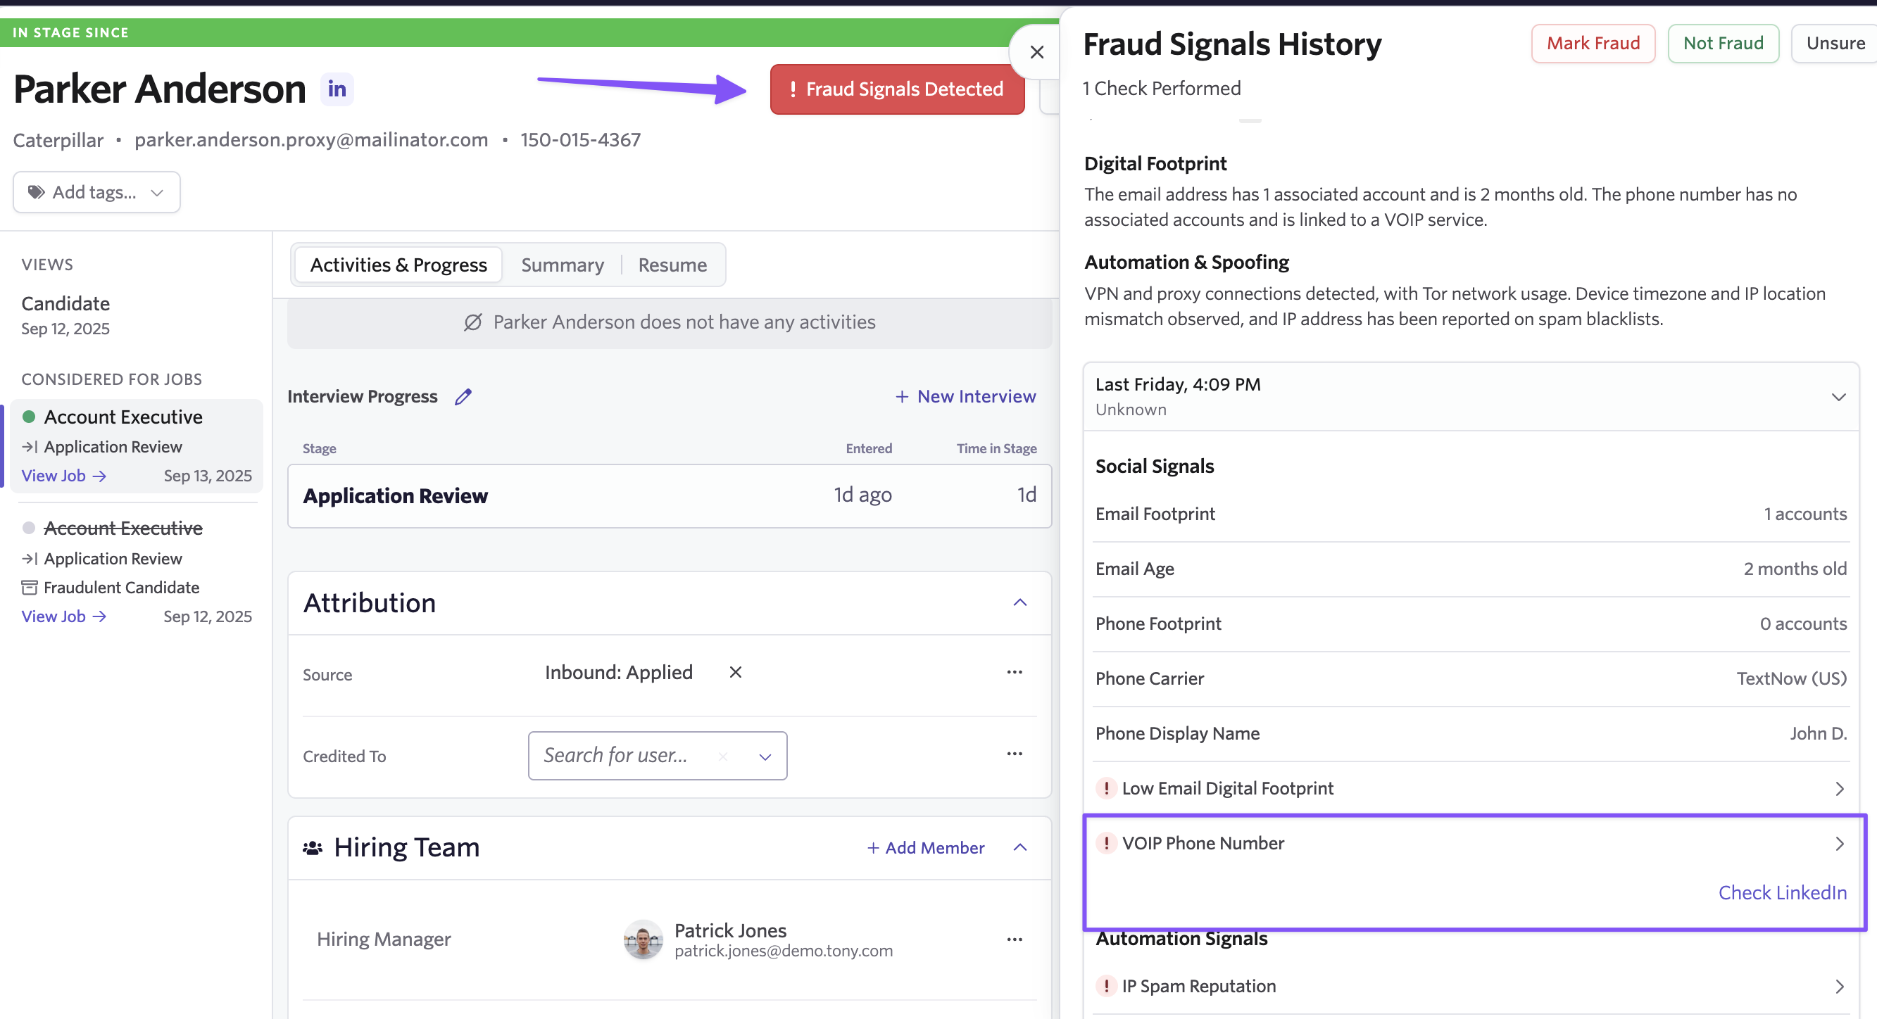This screenshot has width=1877, height=1019.
Task: Open more options for Credited To row
Action: [x=1014, y=753]
